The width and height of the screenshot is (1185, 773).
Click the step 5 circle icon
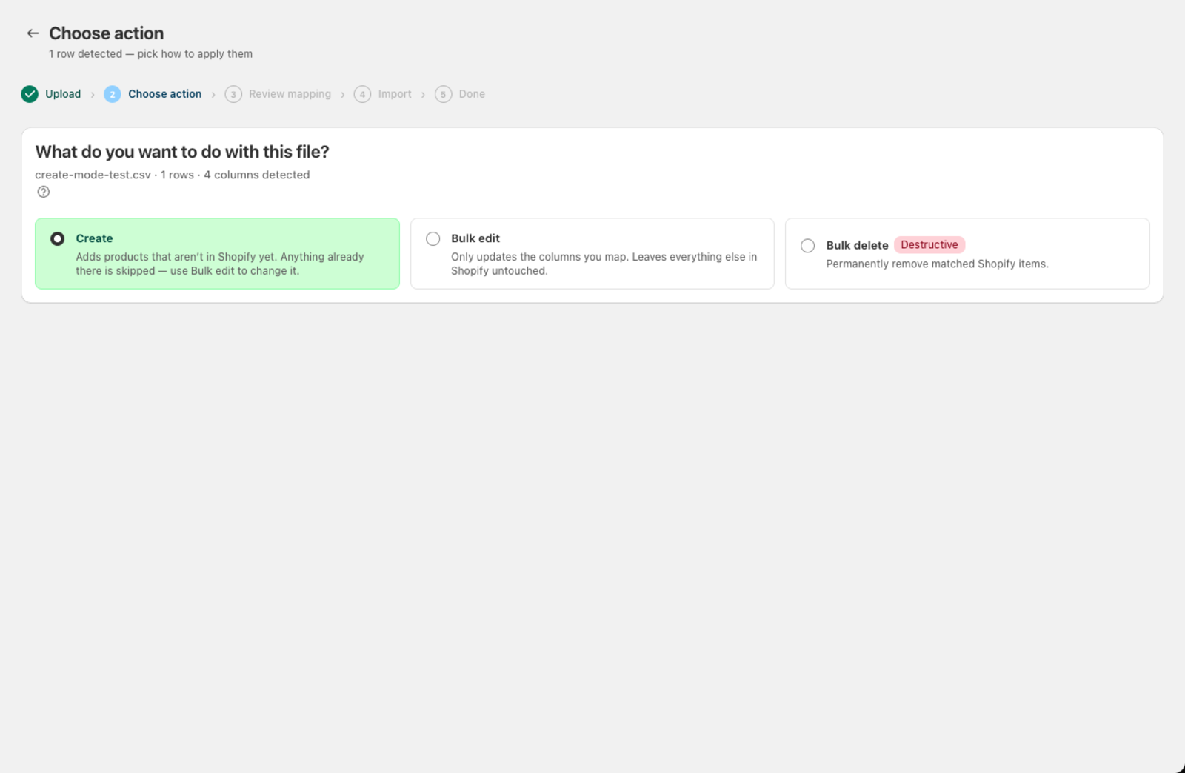443,94
